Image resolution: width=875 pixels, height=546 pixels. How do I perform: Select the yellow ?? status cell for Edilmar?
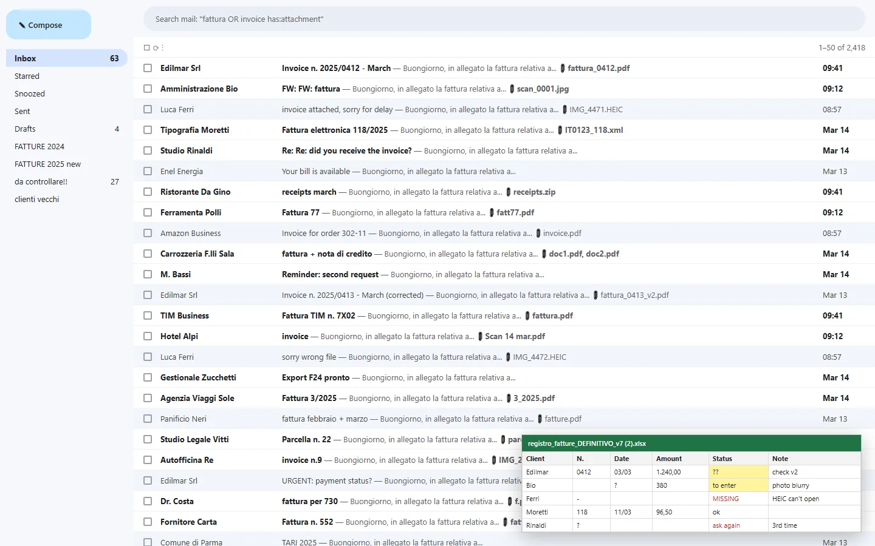(738, 472)
